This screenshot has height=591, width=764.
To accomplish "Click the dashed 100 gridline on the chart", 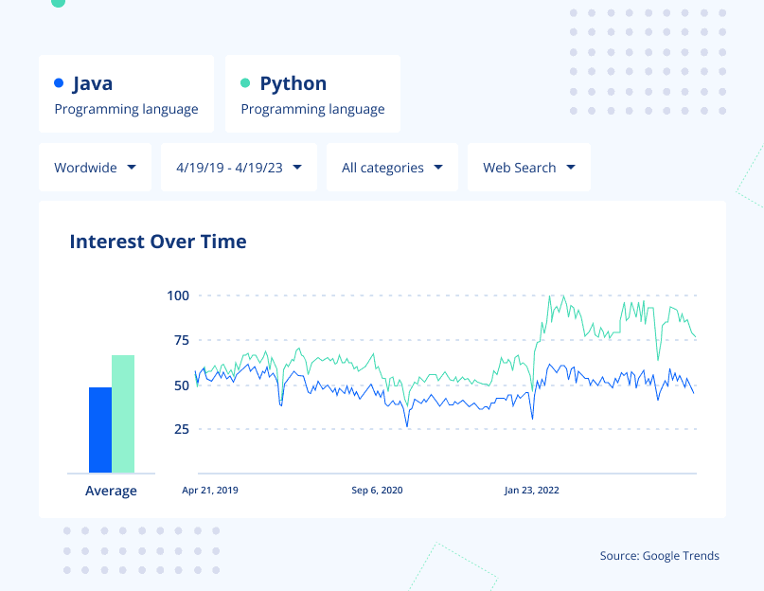I will coord(426,295).
